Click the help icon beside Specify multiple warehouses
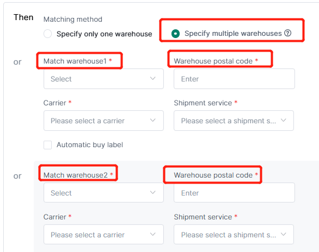 tap(287, 33)
